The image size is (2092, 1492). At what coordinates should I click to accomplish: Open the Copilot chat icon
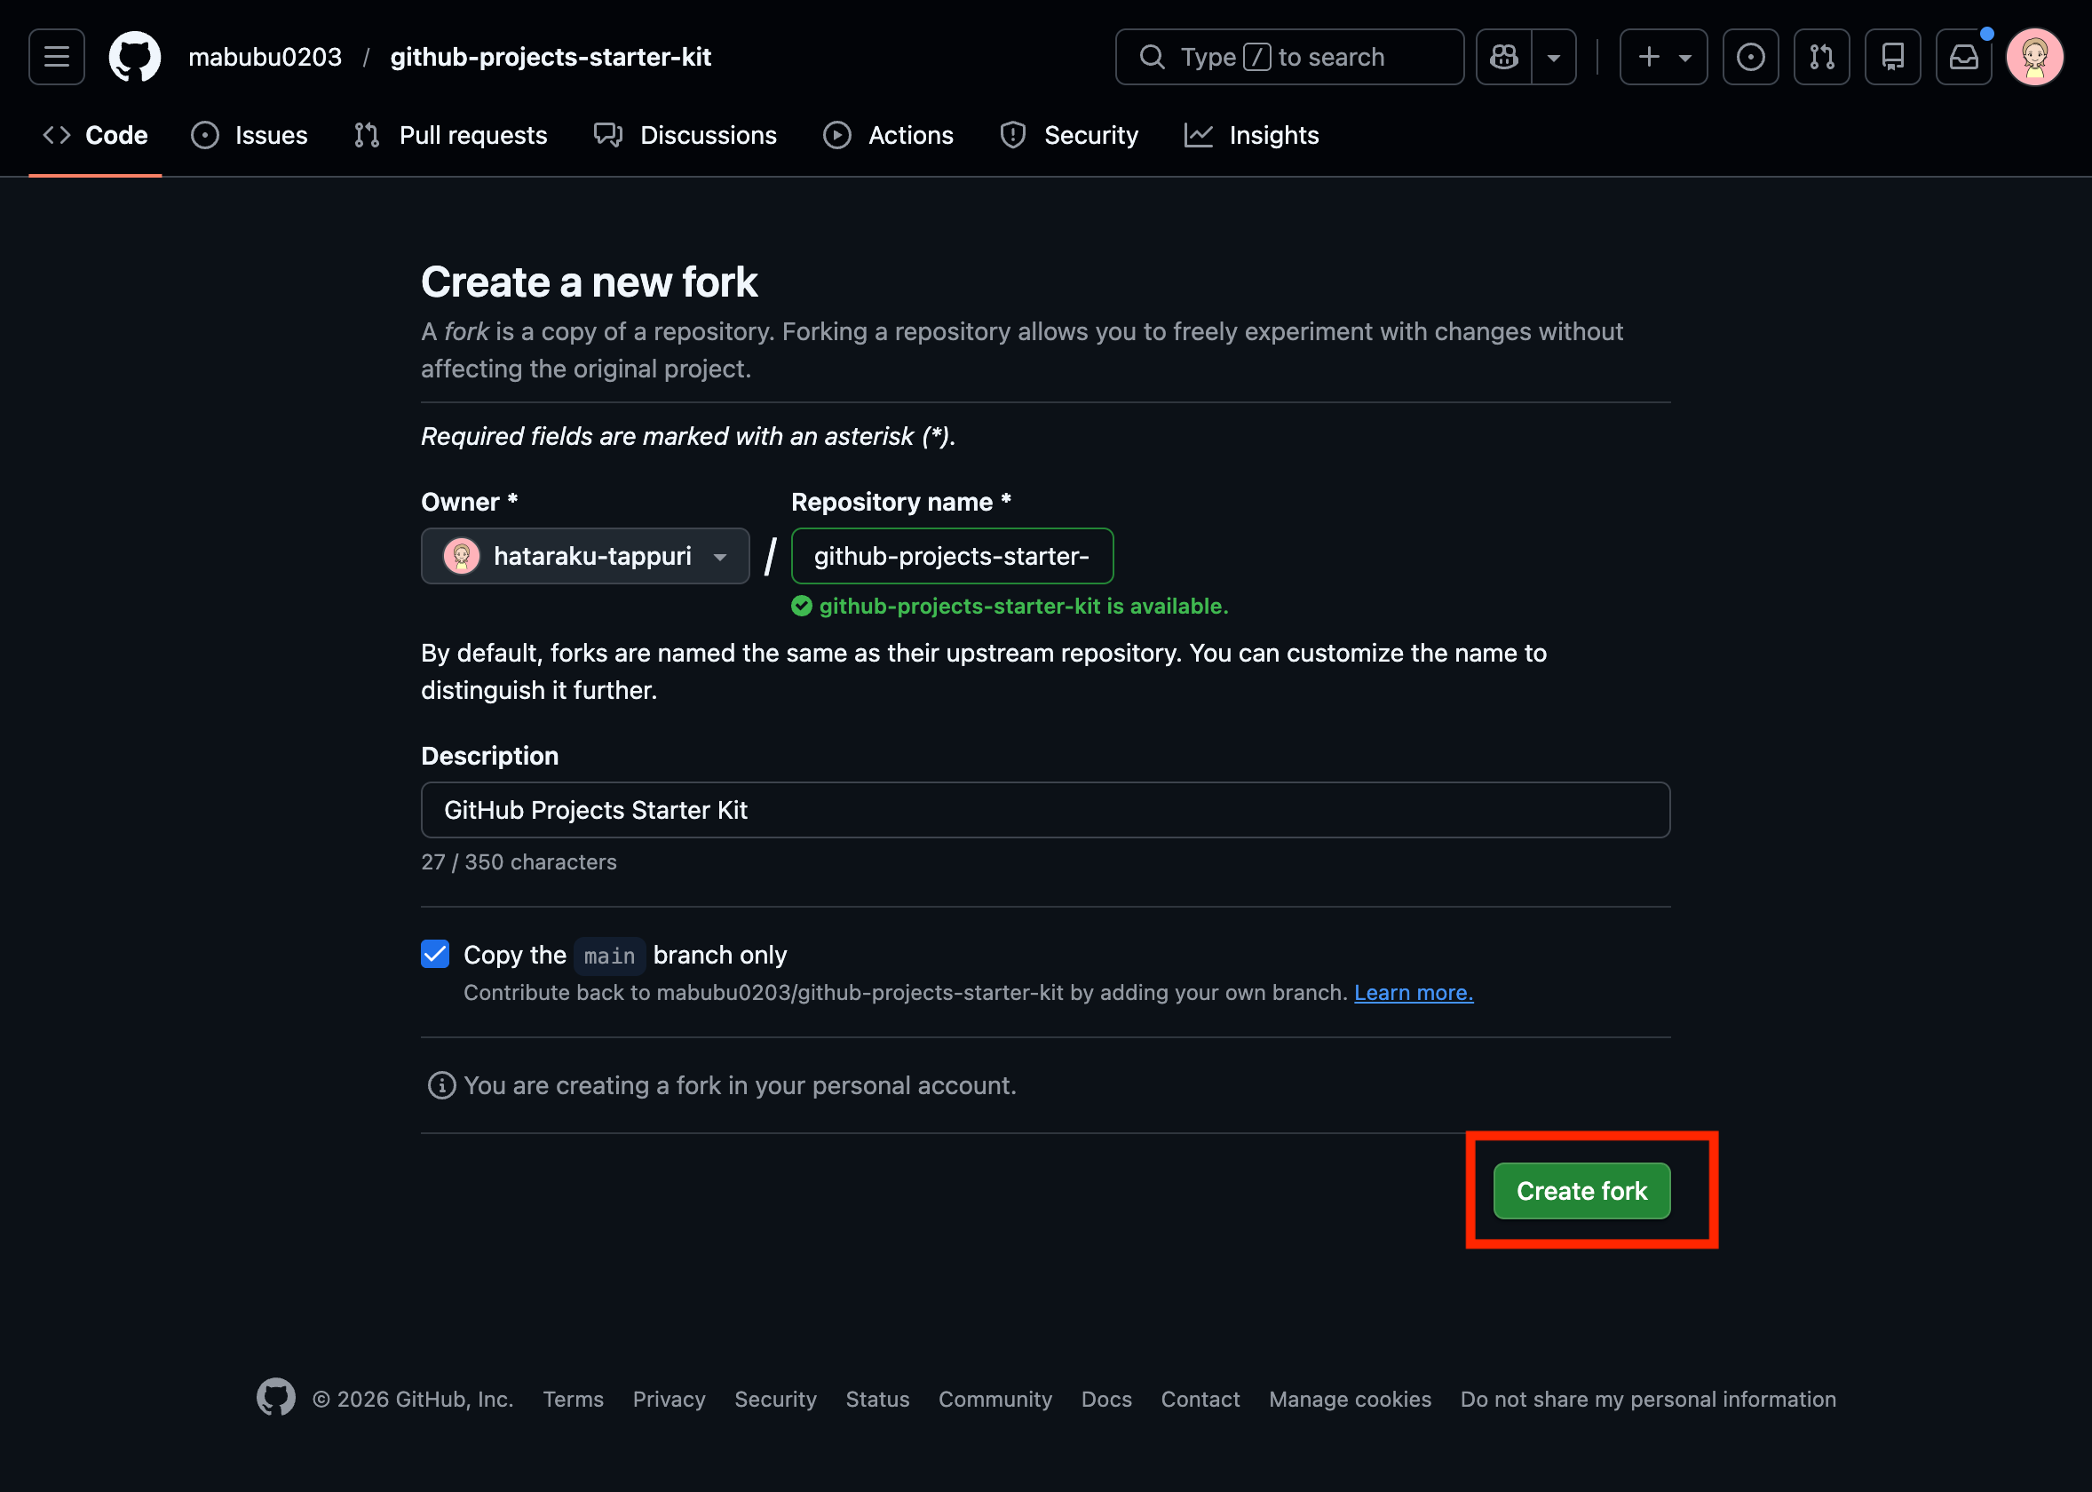click(1503, 57)
